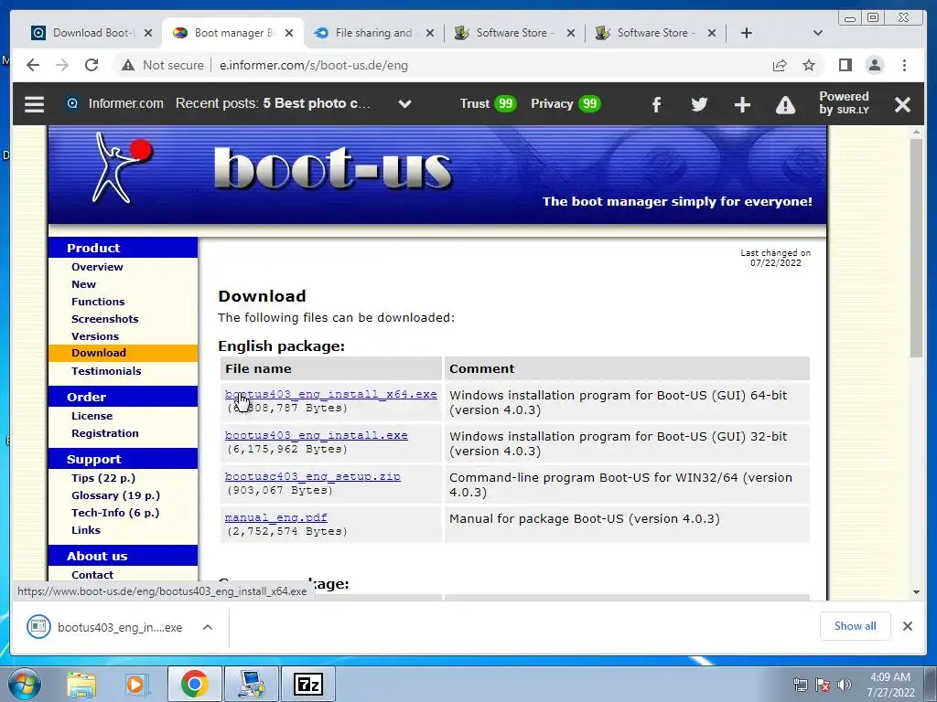
Task: Report site with warning triangle icon
Action: (x=785, y=105)
